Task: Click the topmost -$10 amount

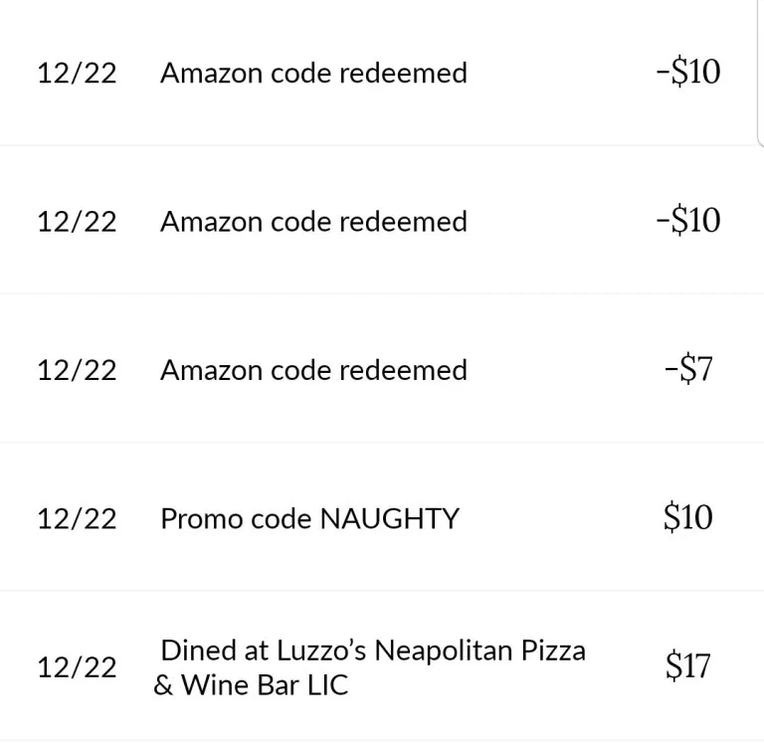Action: tap(687, 72)
